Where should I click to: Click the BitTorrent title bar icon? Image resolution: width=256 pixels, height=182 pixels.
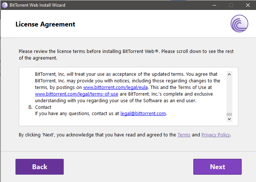tap(5, 5)
